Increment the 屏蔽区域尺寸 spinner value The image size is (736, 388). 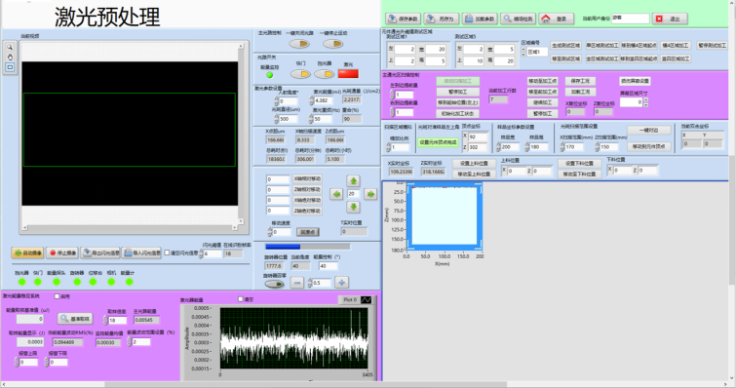[x=646, y=99]
